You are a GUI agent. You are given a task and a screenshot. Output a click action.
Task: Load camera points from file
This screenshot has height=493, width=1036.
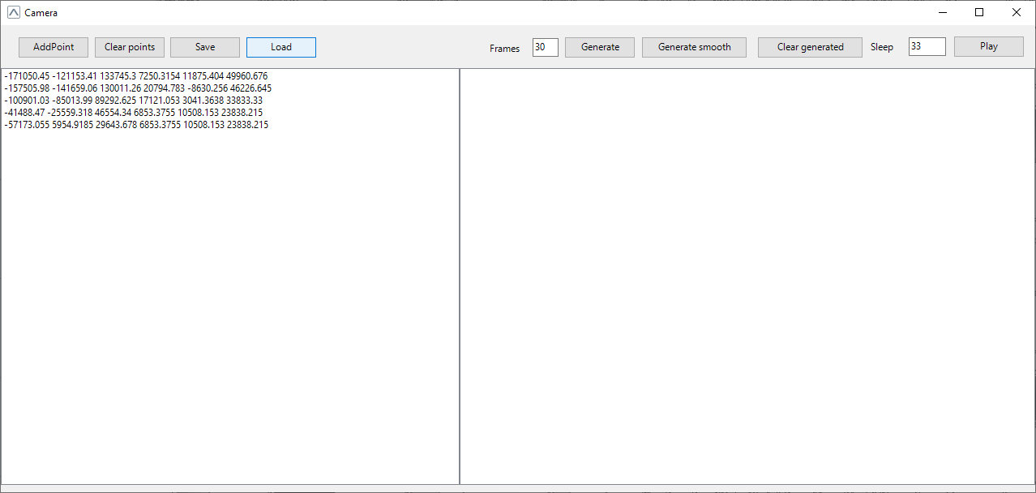tap(281, 47)
